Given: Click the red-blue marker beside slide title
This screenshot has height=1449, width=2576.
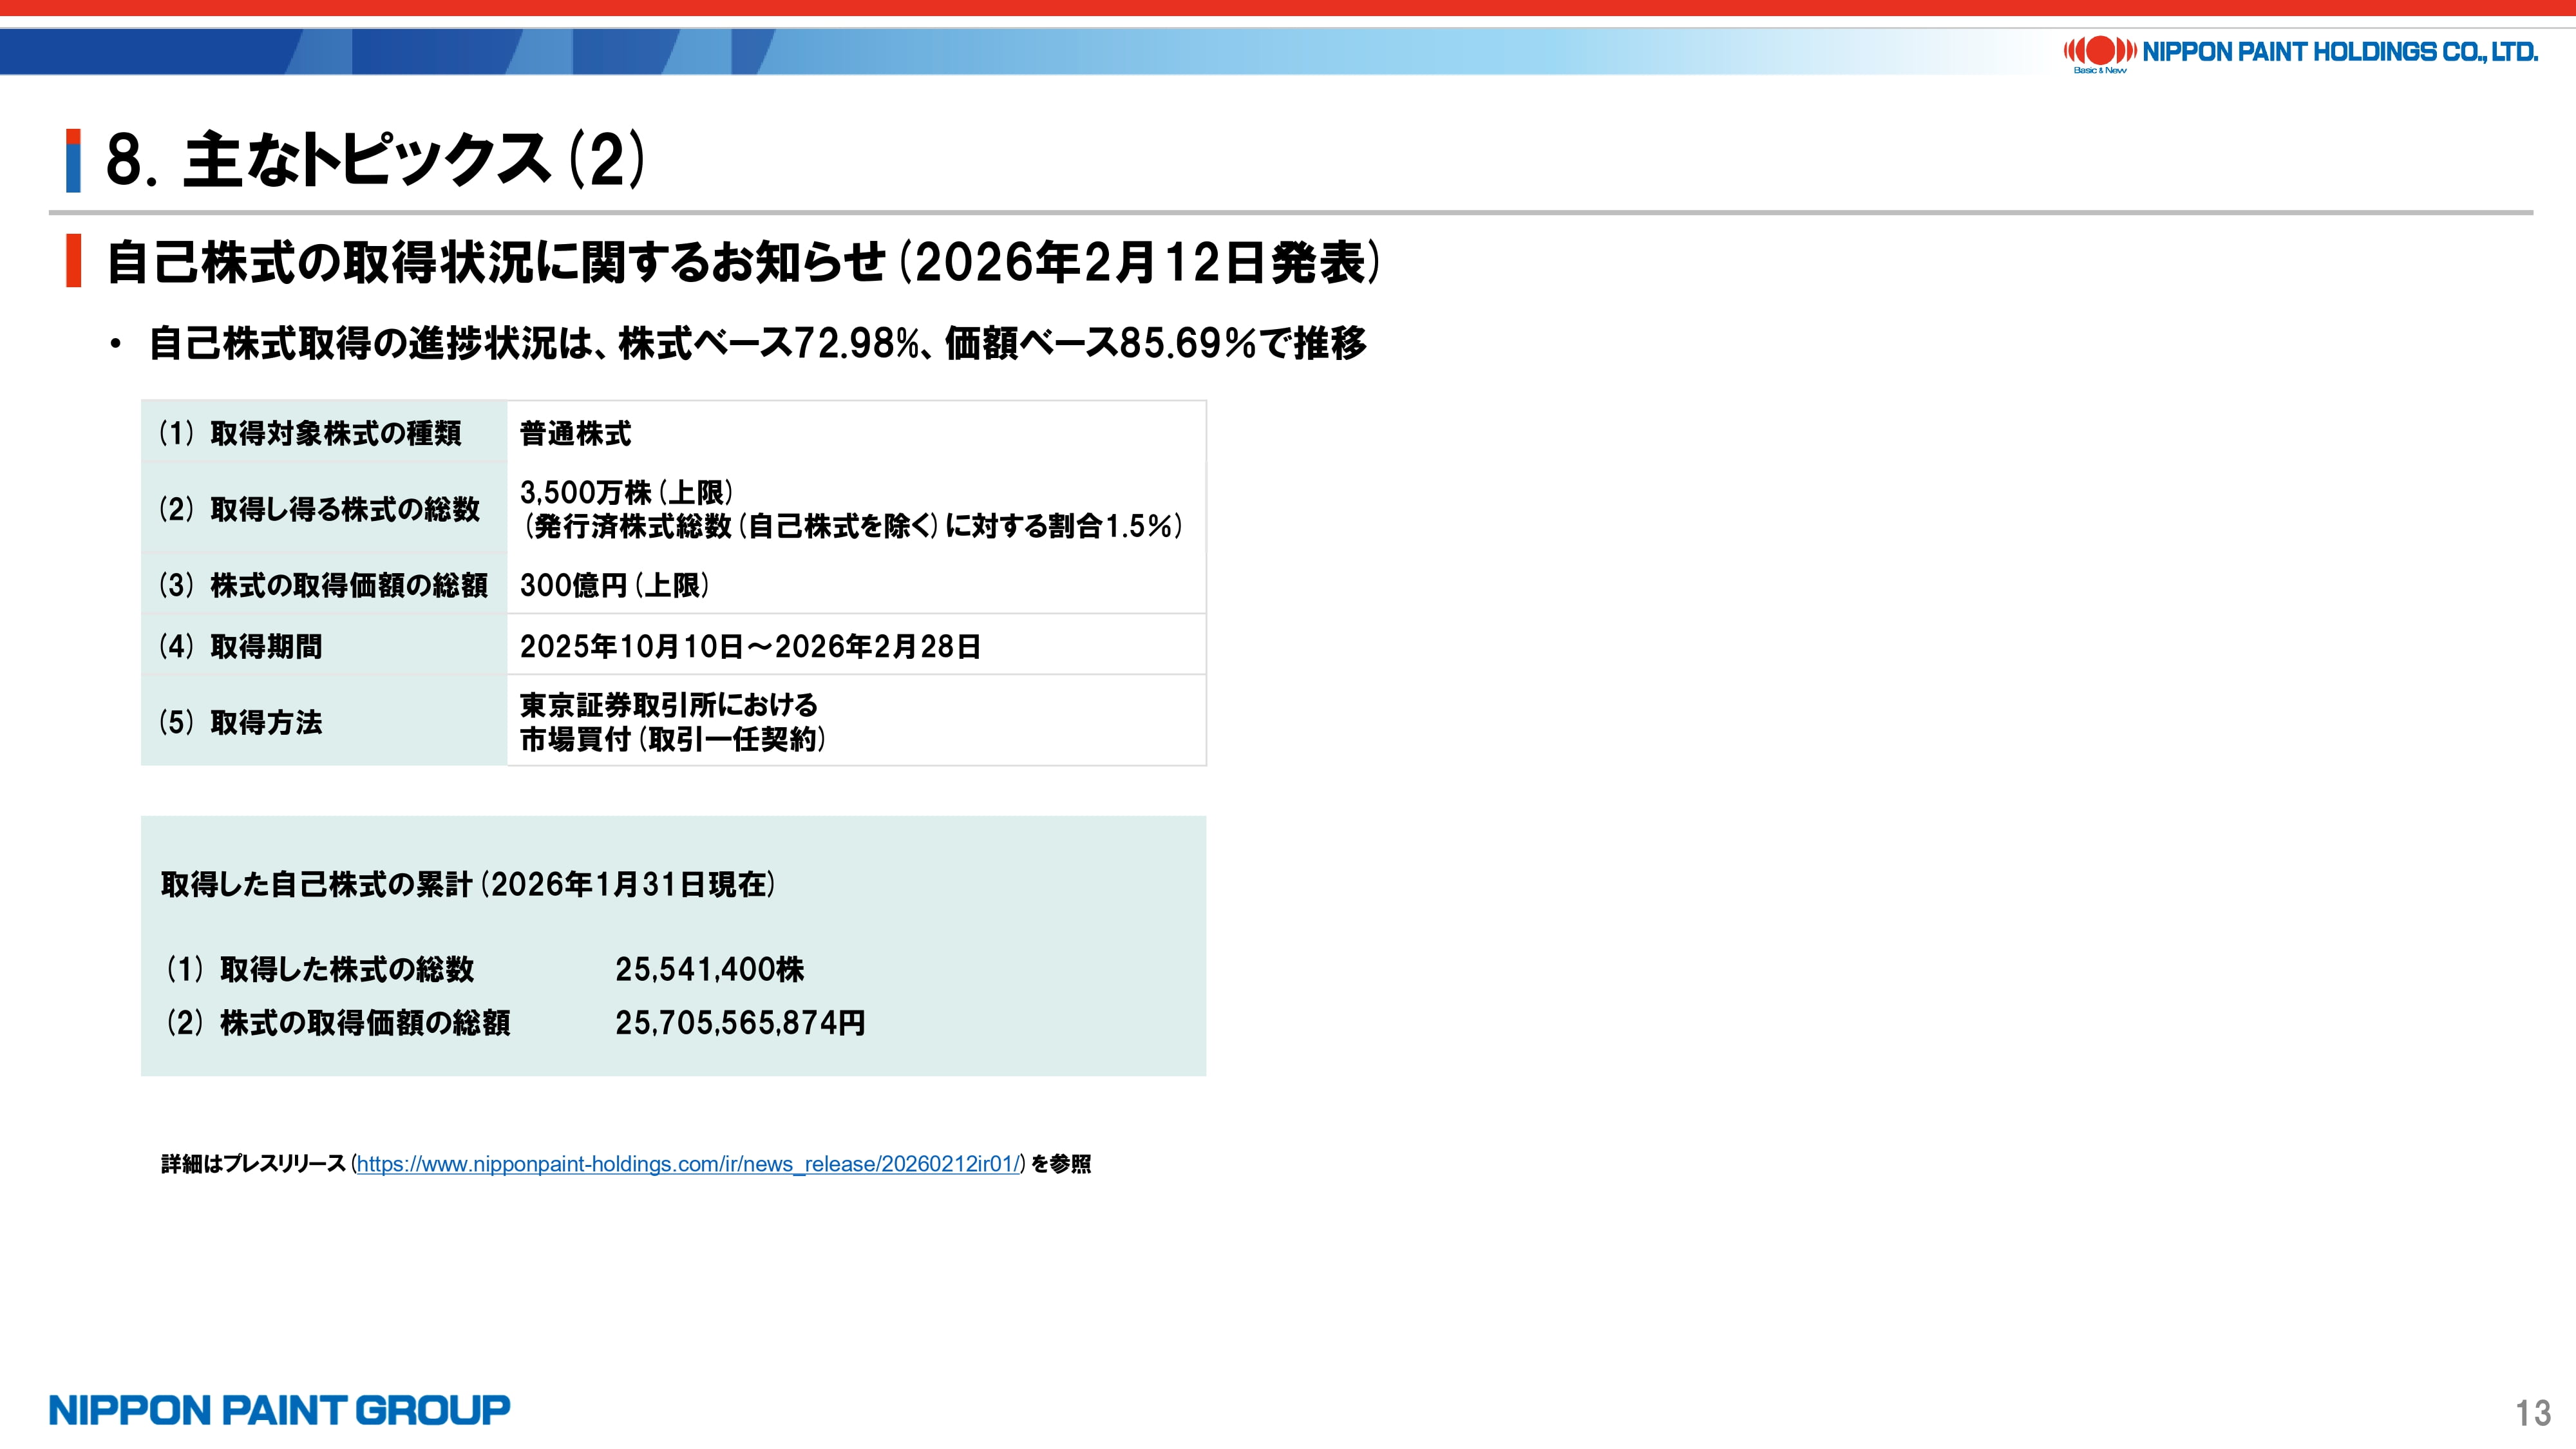Looking at the screenshot, I should pyautogui.click(x=73, y=160).
